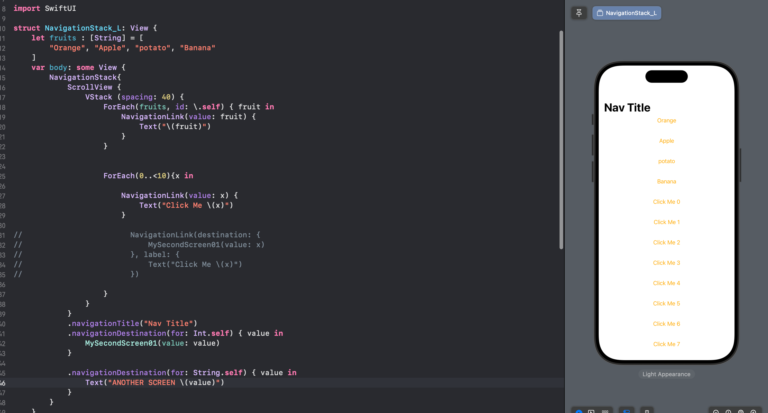The image size is (768, 413).
Task: Click NavigationLink(value: fruit) in code
Action: click(x=184, y=117)
